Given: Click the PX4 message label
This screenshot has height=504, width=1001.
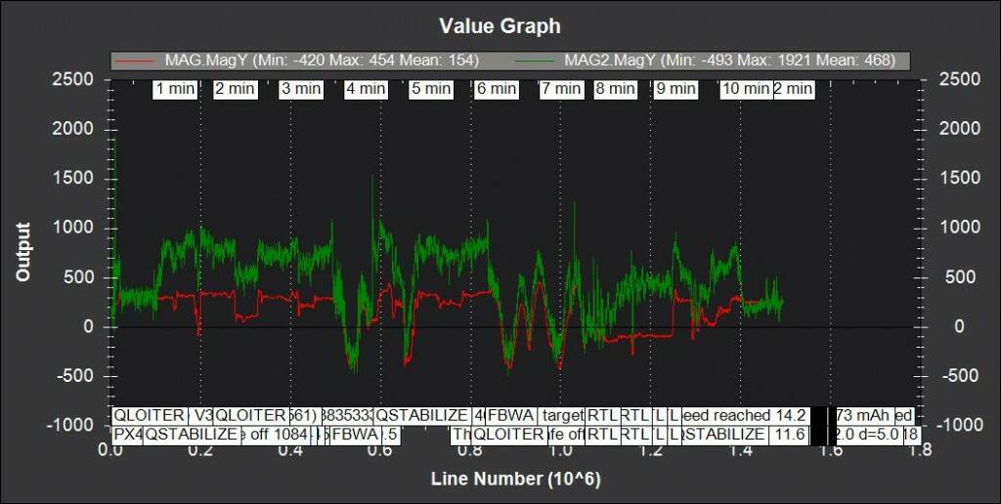Looking at the screenshot, I should (128, 434).
